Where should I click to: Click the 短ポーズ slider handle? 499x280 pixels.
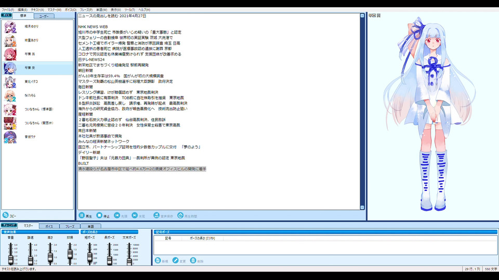click(90, 257)
